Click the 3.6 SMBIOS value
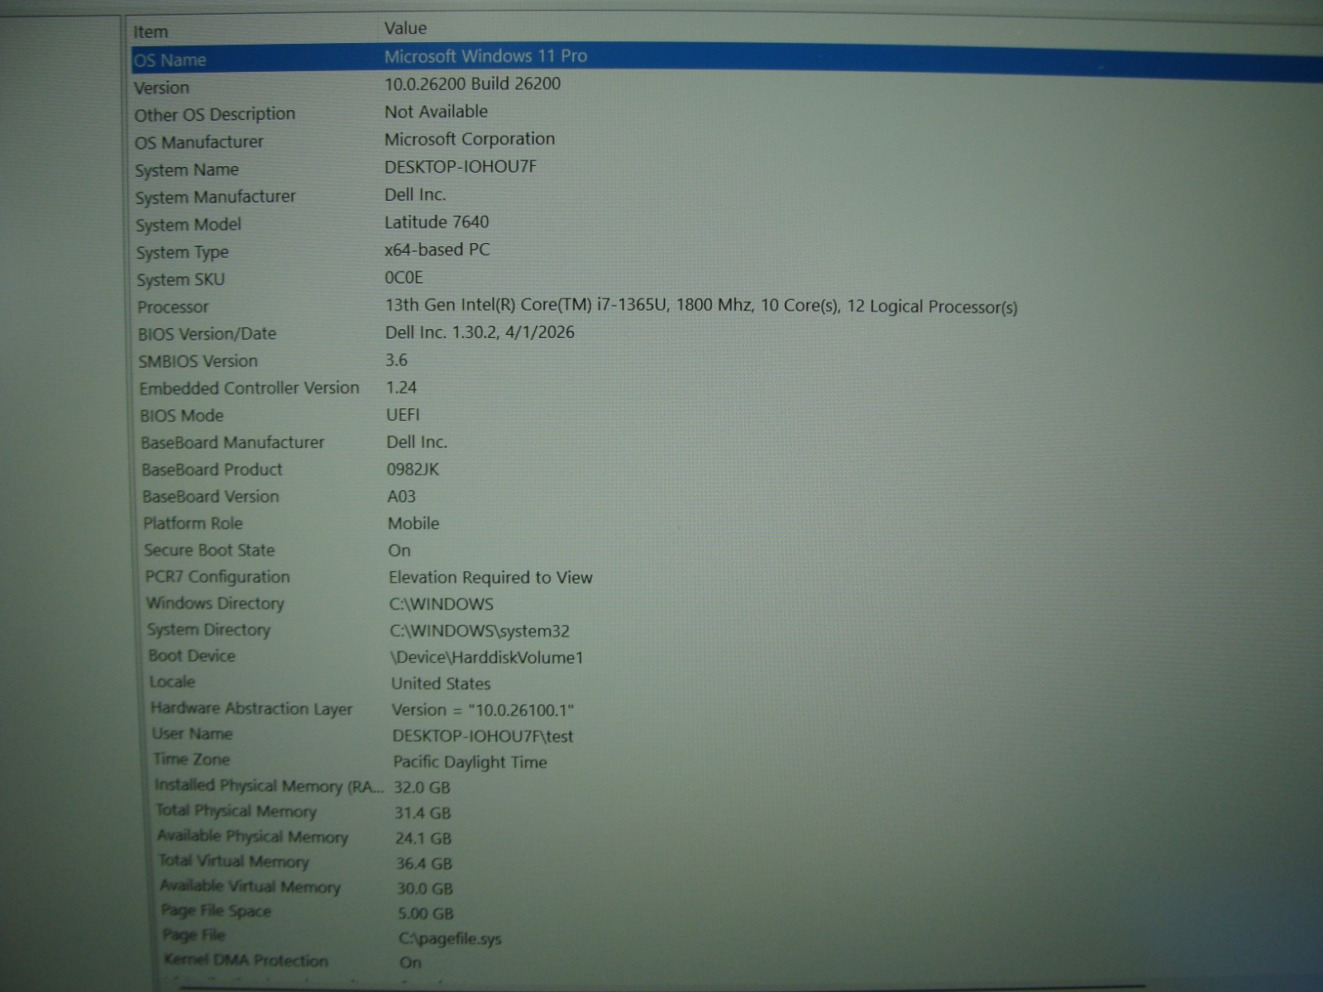 coord(396,360)
